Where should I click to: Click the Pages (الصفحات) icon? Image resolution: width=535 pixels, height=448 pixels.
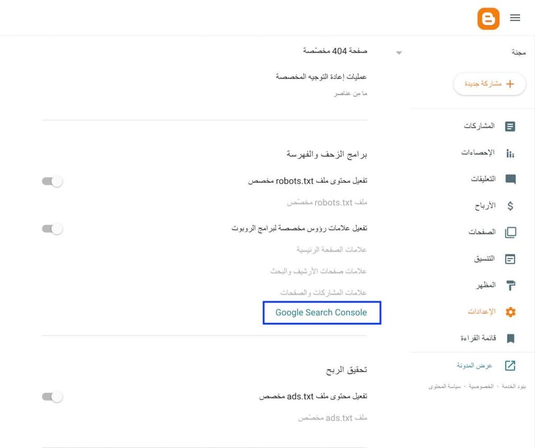point(510,232)
